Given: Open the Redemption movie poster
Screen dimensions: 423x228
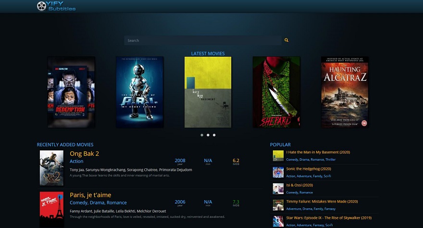Looking at the screenshot, I should click(71, 92).
